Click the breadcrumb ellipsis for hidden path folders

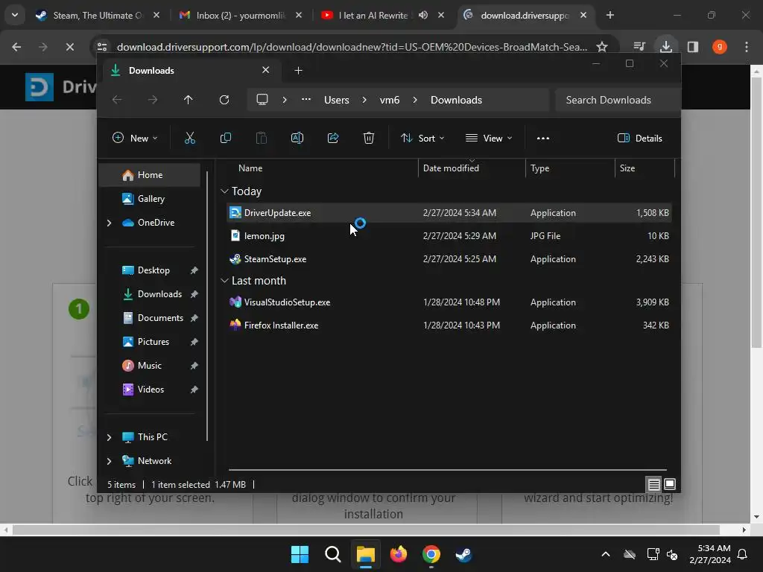pyautogui.click(x=306, y=100)
